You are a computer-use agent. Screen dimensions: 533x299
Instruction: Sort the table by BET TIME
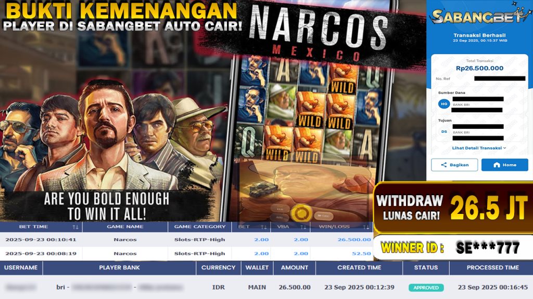pyautogui.click(x=75, y=227)
